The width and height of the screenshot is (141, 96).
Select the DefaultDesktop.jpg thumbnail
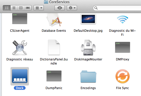pos(88,19)
